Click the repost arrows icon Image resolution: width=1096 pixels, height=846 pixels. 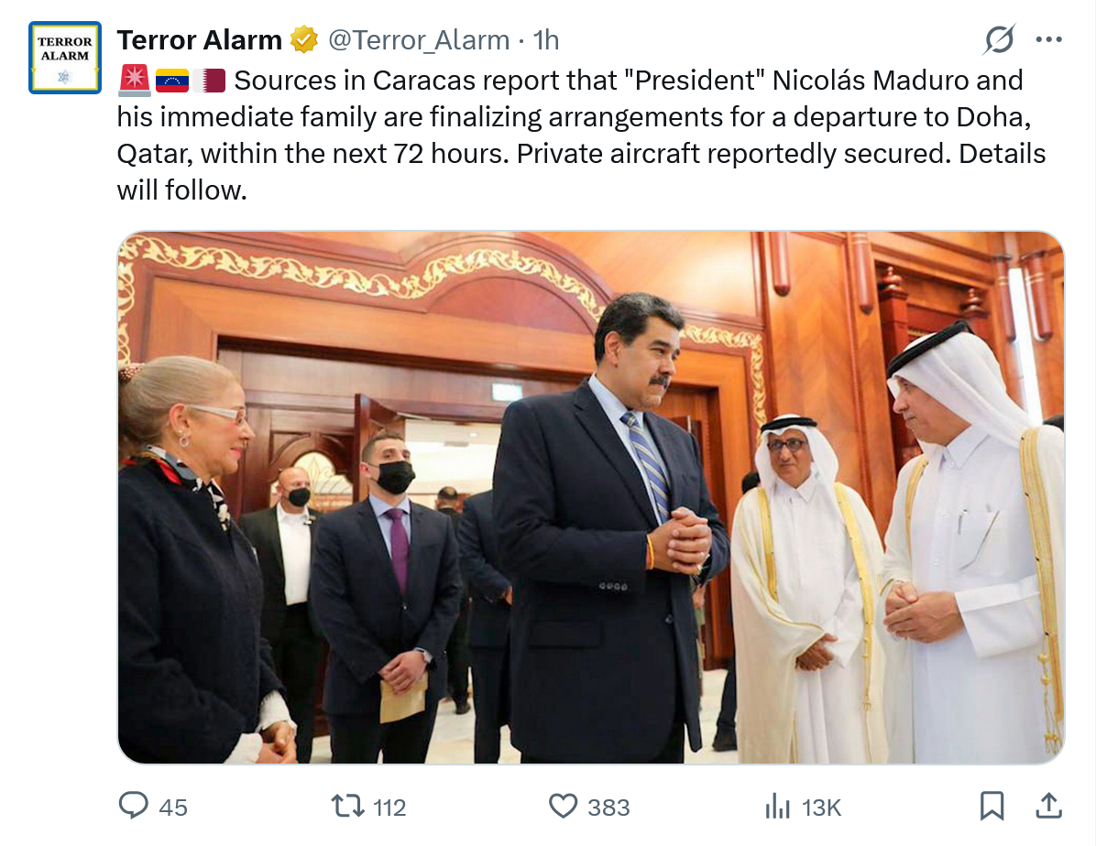point(346,806)
